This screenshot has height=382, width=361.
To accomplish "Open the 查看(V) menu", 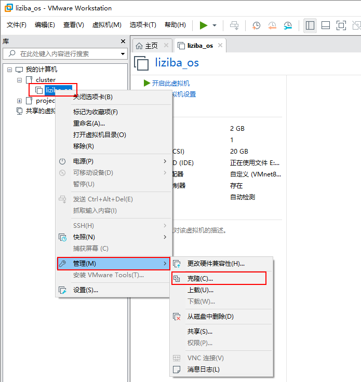I will coord(74,25).
